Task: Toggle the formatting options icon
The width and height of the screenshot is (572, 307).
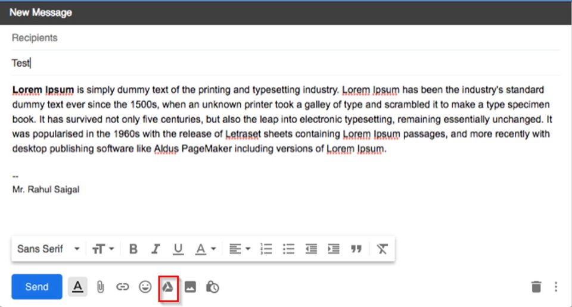Action: pyautogui.click(x=77, y=287)
